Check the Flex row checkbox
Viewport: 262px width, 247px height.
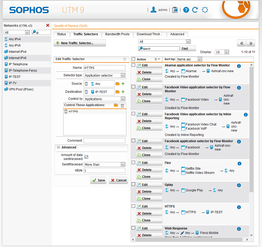coord(133,162)
